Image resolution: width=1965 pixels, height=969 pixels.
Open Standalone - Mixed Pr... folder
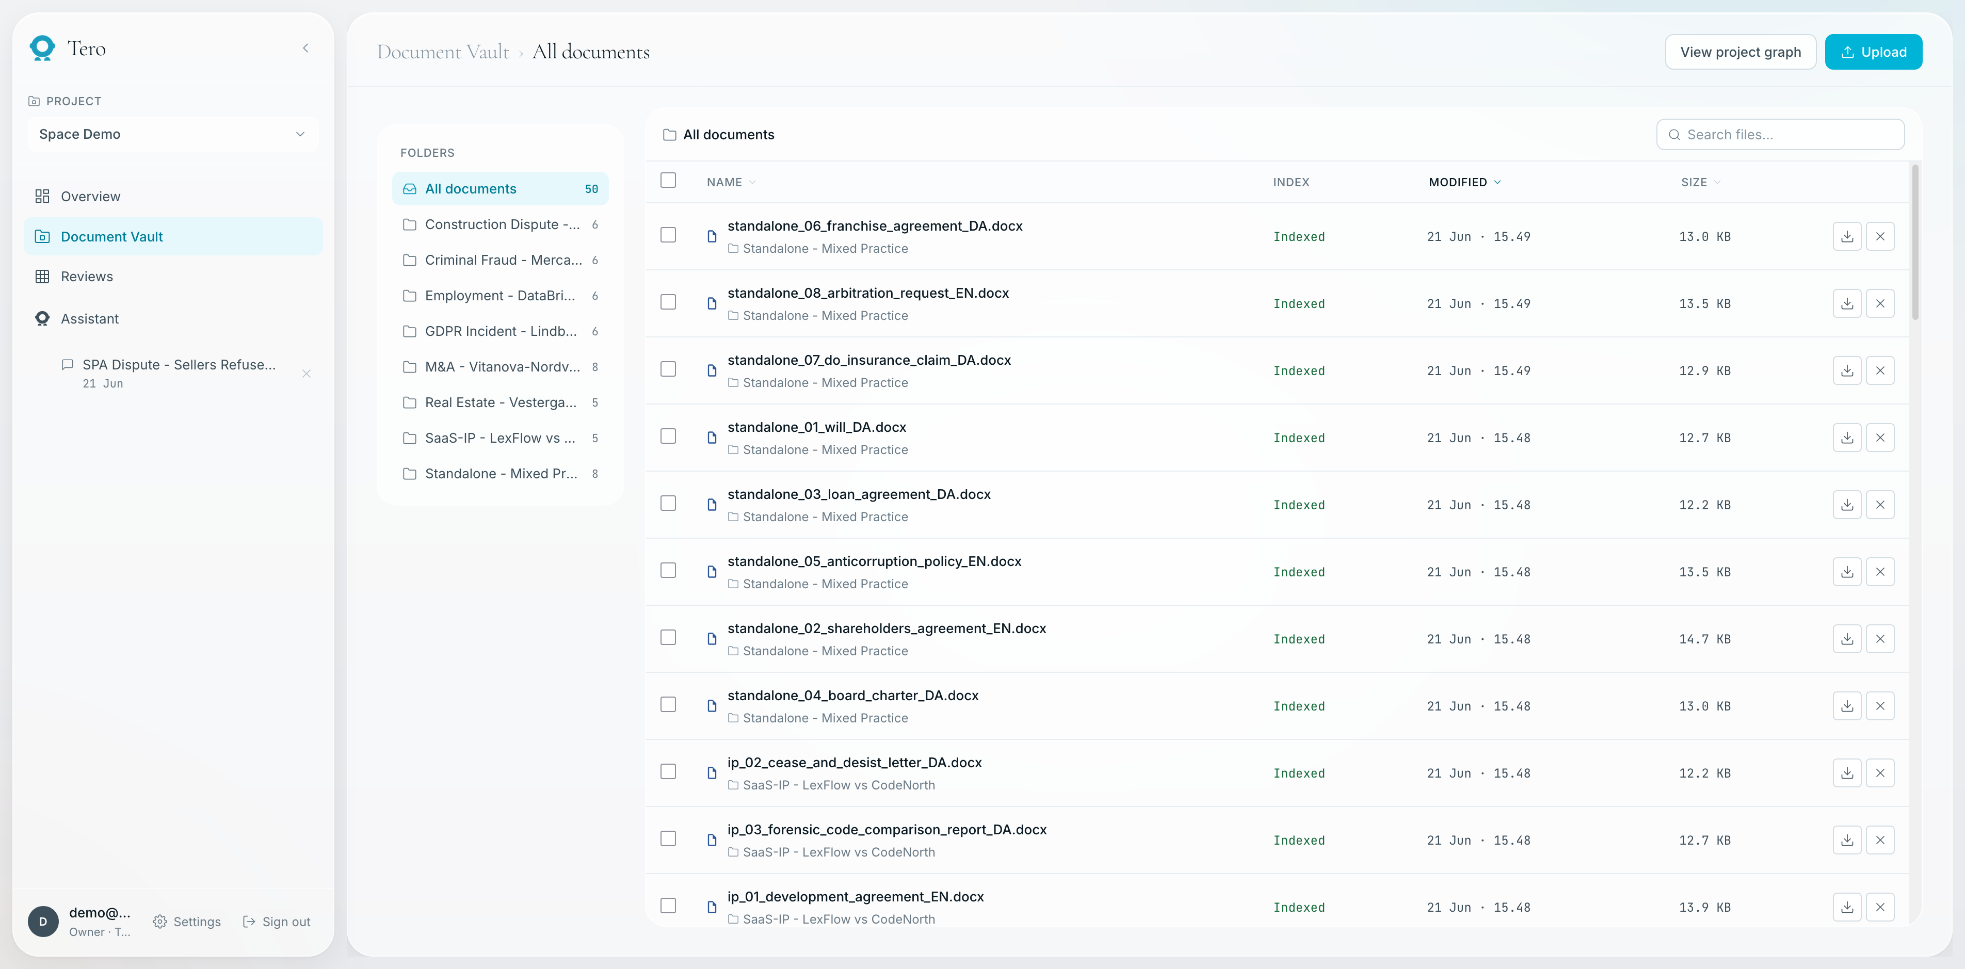click(x=501, y=474)
